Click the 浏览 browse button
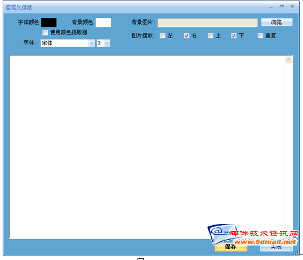Screen dimensions: 303x260 (277, 22)
